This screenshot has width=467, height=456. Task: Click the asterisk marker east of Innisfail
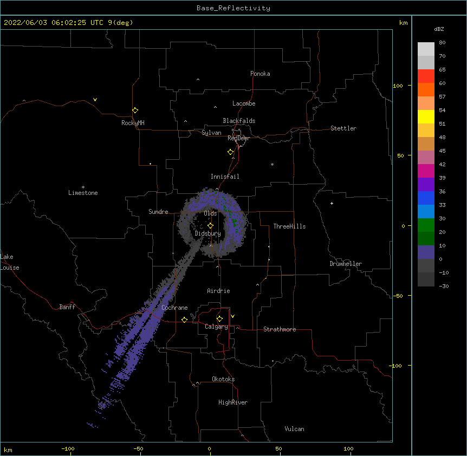coord(272,164)
